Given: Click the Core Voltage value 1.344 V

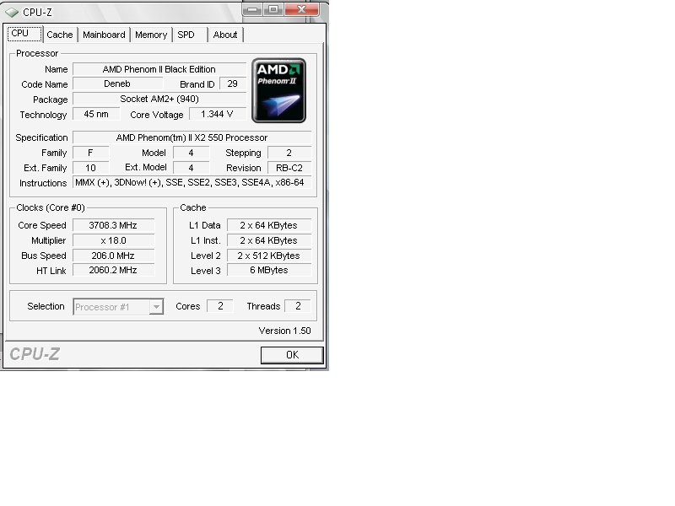Looking at the screenshot, I should click(217, 114).
